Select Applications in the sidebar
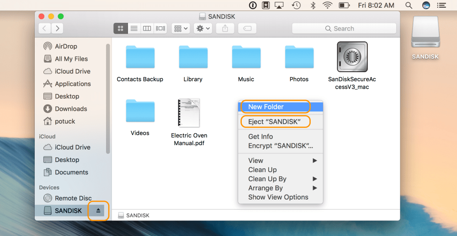This screenshot has width=457, height=236. coord(73,84)
